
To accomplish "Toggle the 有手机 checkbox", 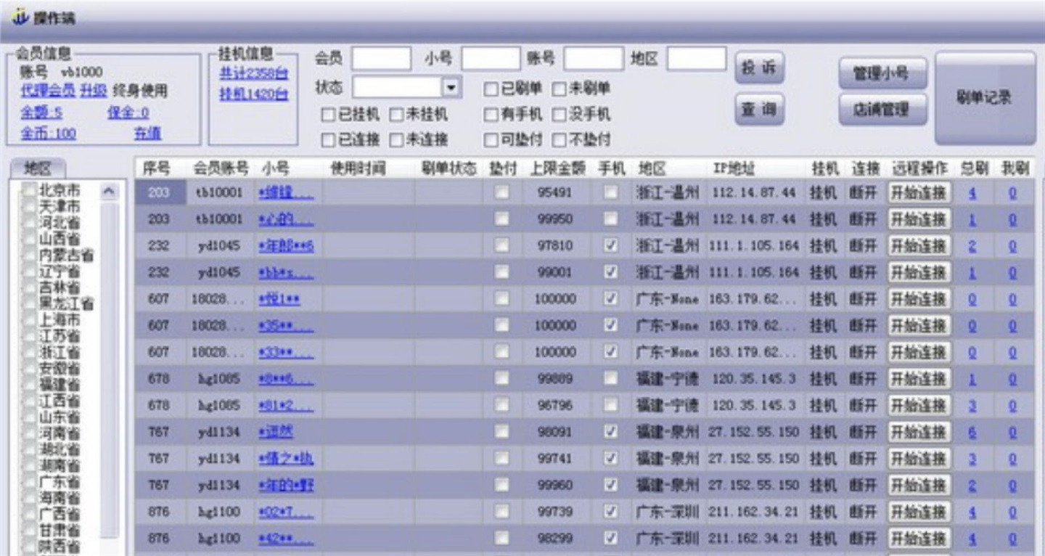I will tap(491, 115).
